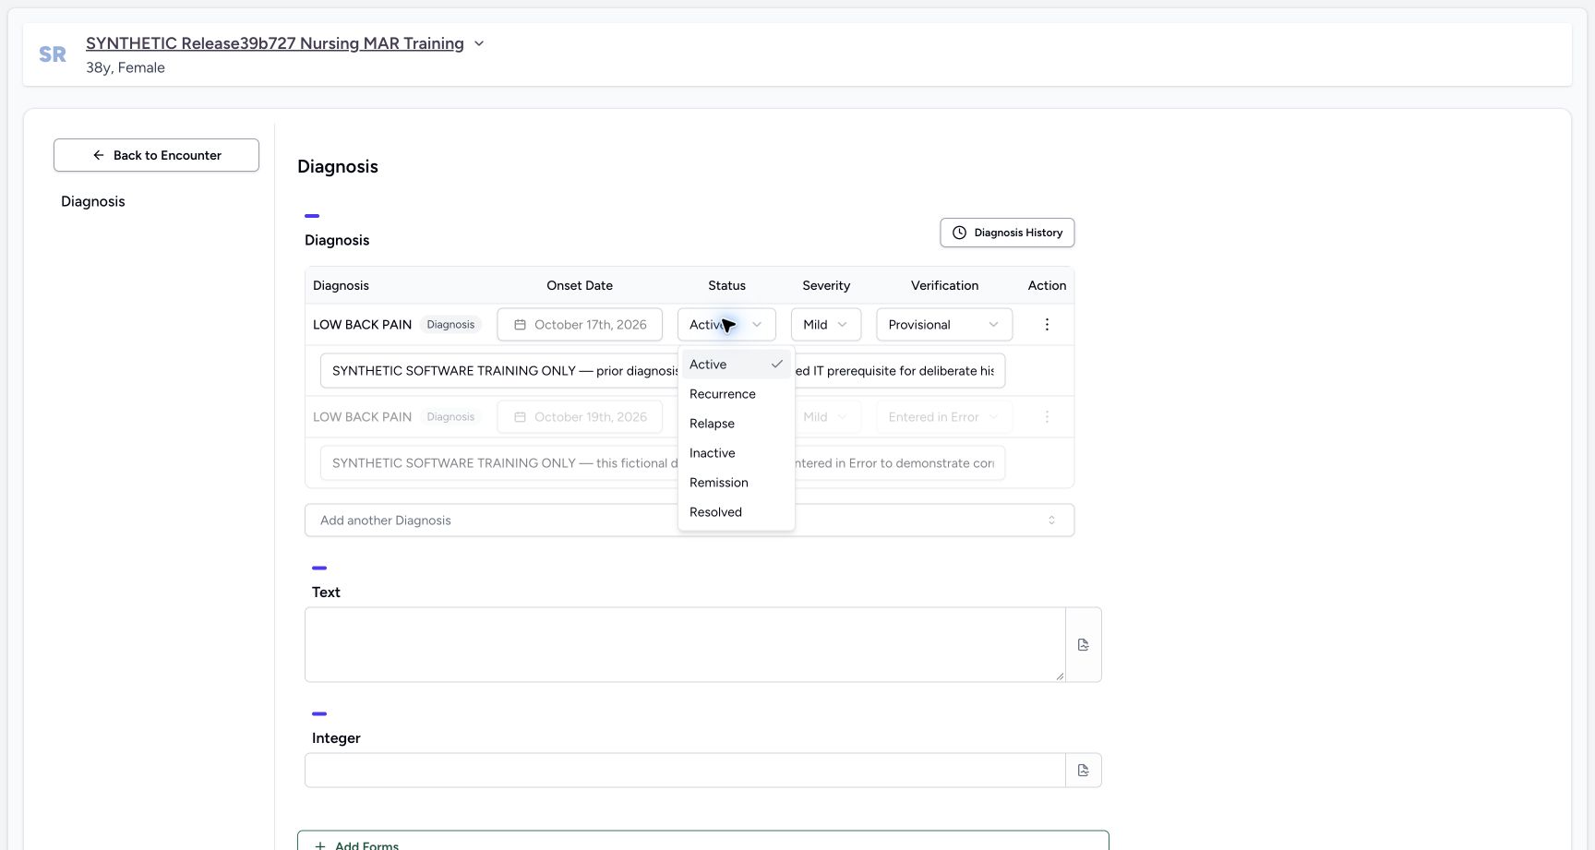Go Back to Encounter
The image size is (1595, 850).
point(156,155)
